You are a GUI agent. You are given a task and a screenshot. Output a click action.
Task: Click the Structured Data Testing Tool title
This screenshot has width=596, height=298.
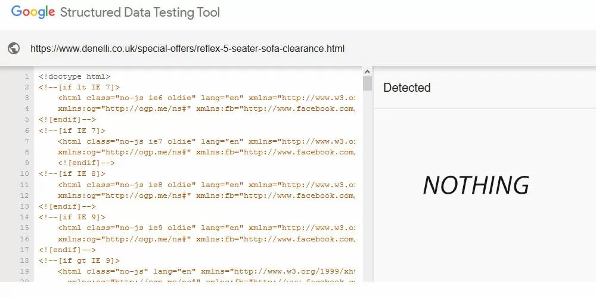(x=140, y=13)
